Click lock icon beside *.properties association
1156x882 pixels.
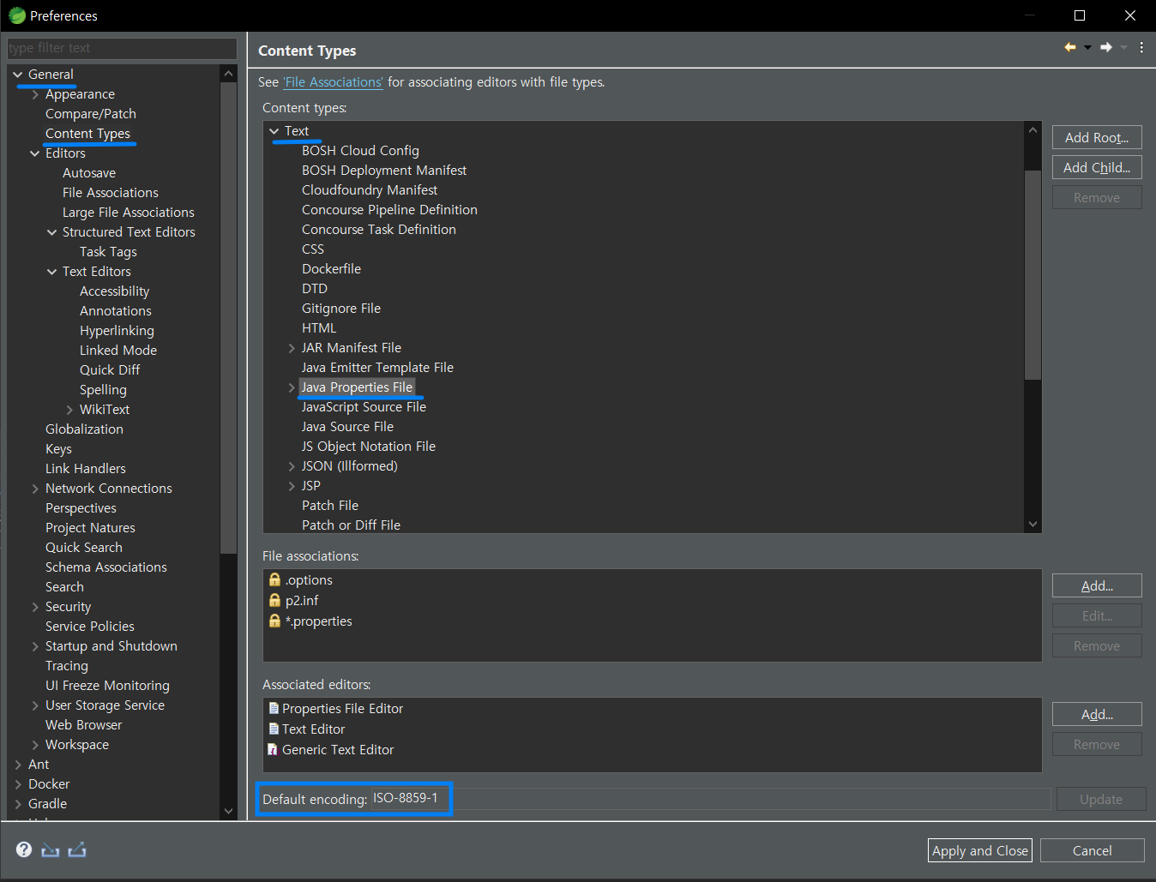274,621
